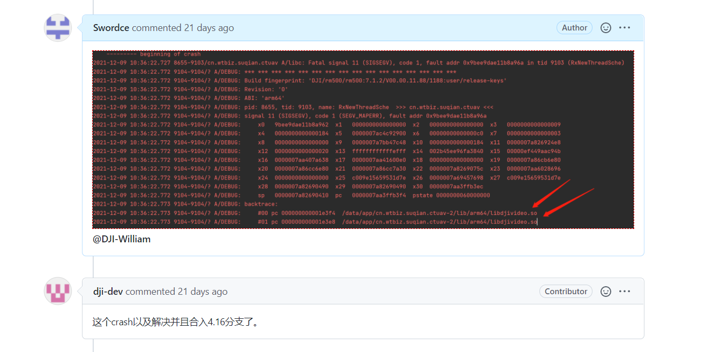
Task: Add emoji reaction to dji-dev's comment
Action: [x=606, y=292]
